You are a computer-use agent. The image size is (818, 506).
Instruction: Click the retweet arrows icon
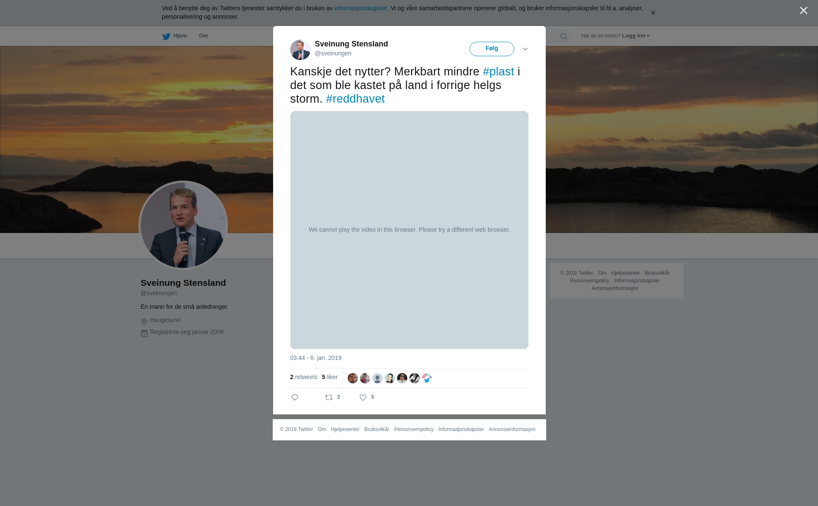pos(329,397)
